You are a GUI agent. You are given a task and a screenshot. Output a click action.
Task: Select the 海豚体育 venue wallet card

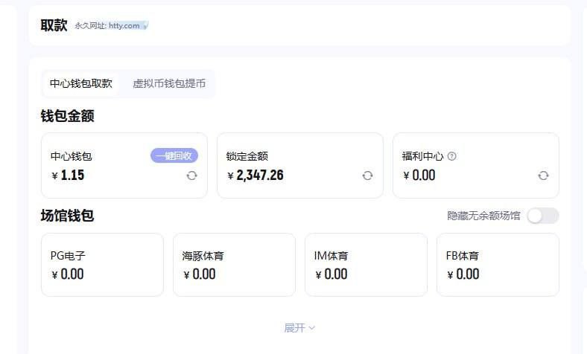coord(234,265)
